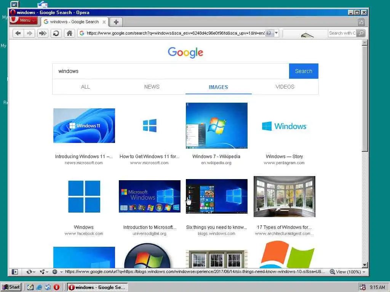Image resolution: width=390 pixels, height=292 pixels.
Task: Open the '17 Types of Windows for...' link
Action: coord(284,227)
